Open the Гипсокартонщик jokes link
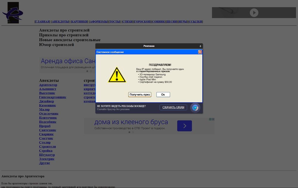The width and height of the screenshot is (298, 188). 53,97
